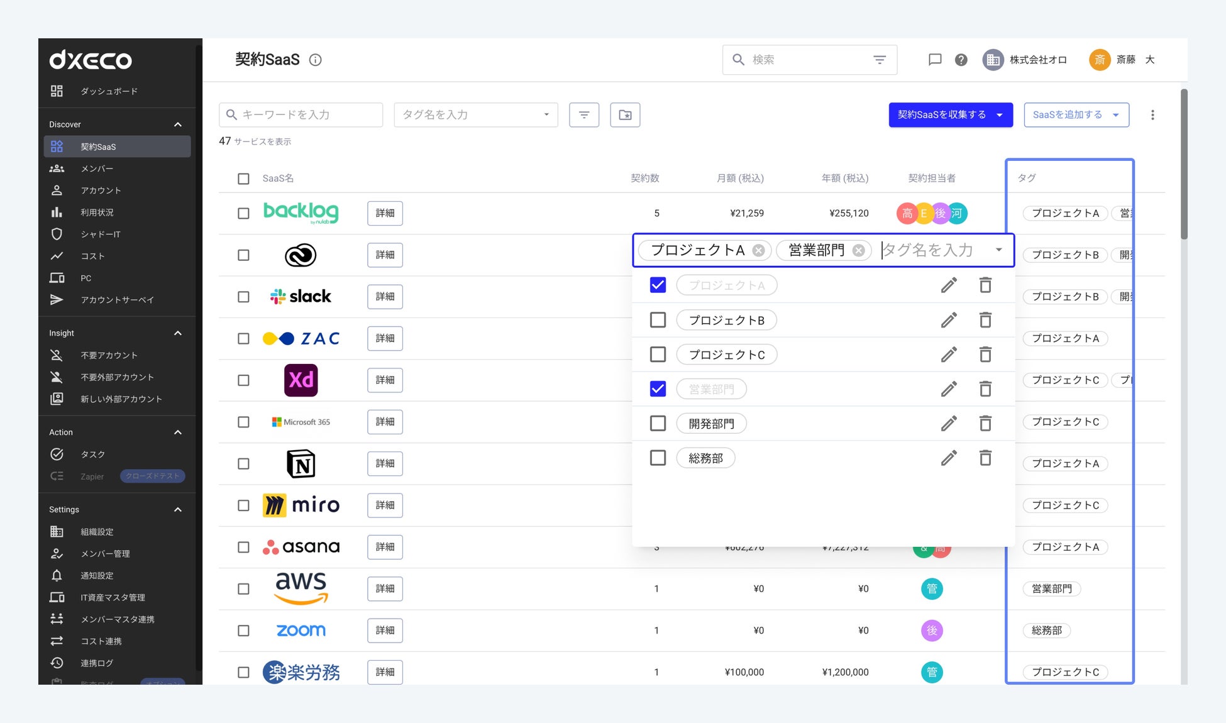Open the SaaSを追加する dropdown
Screen dimensions: 1226x723
point(1076,115)
